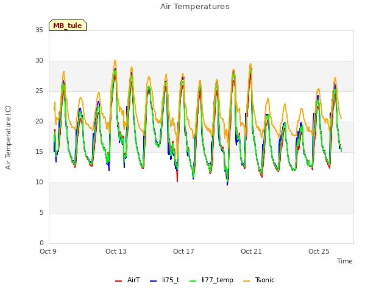390x292 pixels.
Task: Select the Oct 9 axis tick label
Action: (x=48, y=251)
